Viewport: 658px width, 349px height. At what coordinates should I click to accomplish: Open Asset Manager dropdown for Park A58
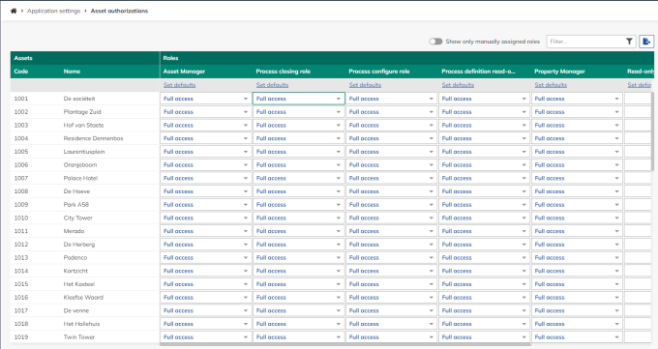205,205
